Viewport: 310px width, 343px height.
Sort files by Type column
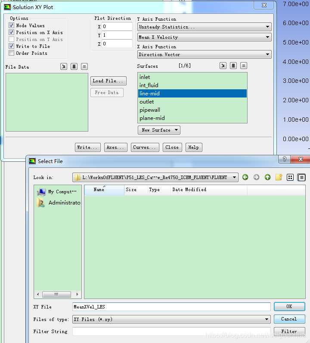159,190
